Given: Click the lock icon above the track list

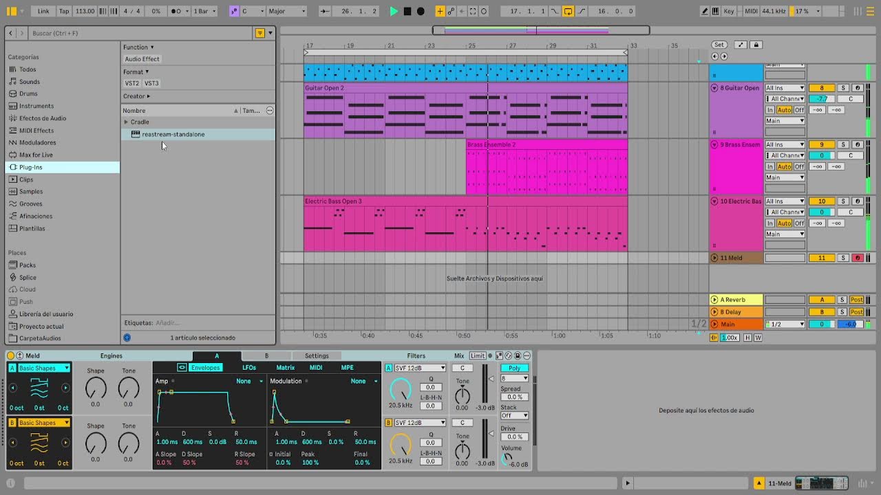Looking at the screenshot, I should click(756, 45).
